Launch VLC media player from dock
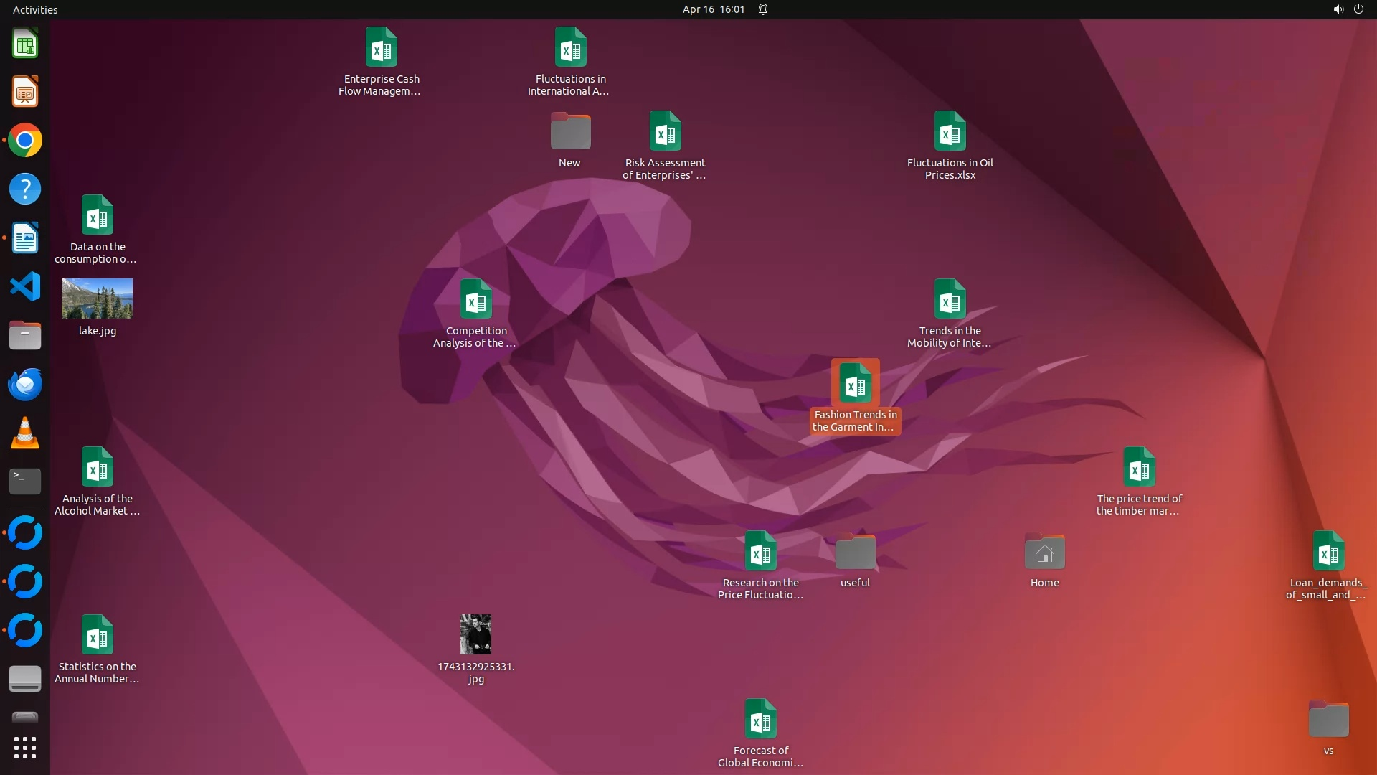 coord(25,433)
